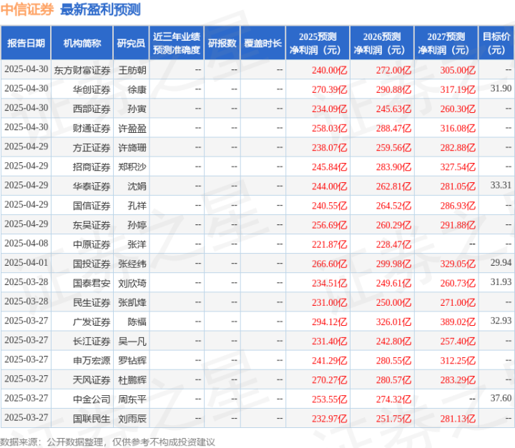The width and height of the screenshot is (515, 448).
Task: Click 国投证券 2027 forecast 329.05亿
Action: (x=458, y=264)
